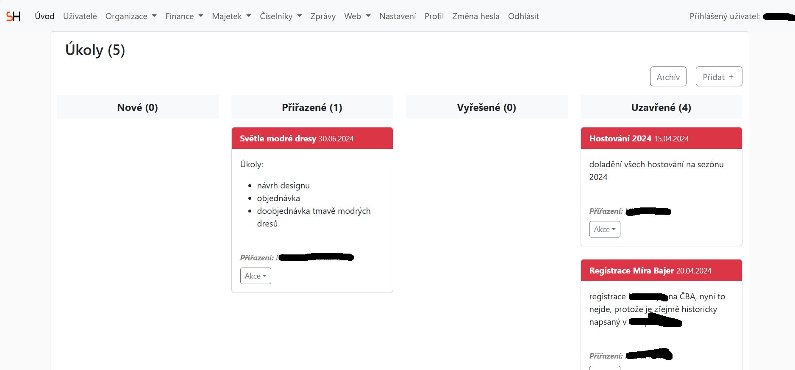Image resolution: width=795 pixels, height=370 pixels.
Task: Navigate to Nastavení
Action: coord(397,16)
